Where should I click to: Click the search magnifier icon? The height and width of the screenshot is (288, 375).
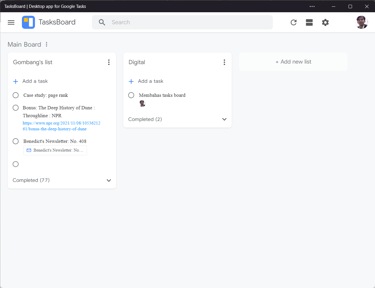(x=102, y=22)
